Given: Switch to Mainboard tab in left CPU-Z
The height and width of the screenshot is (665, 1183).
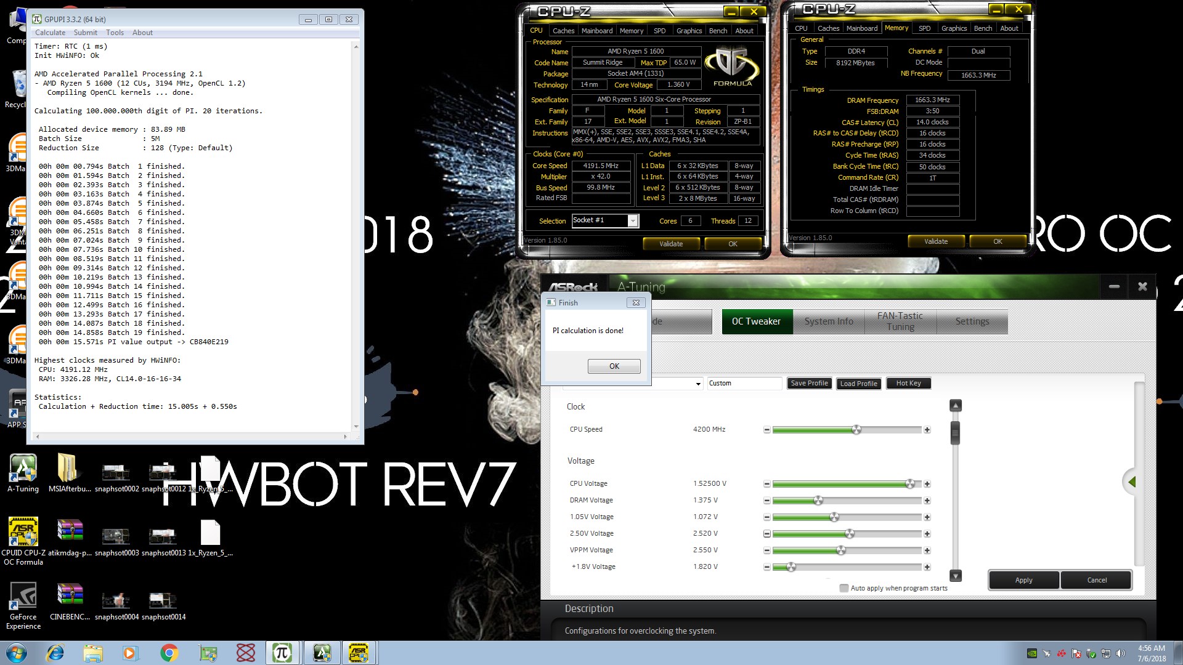Looking at the screenshot, I should (x=597, y=31).
